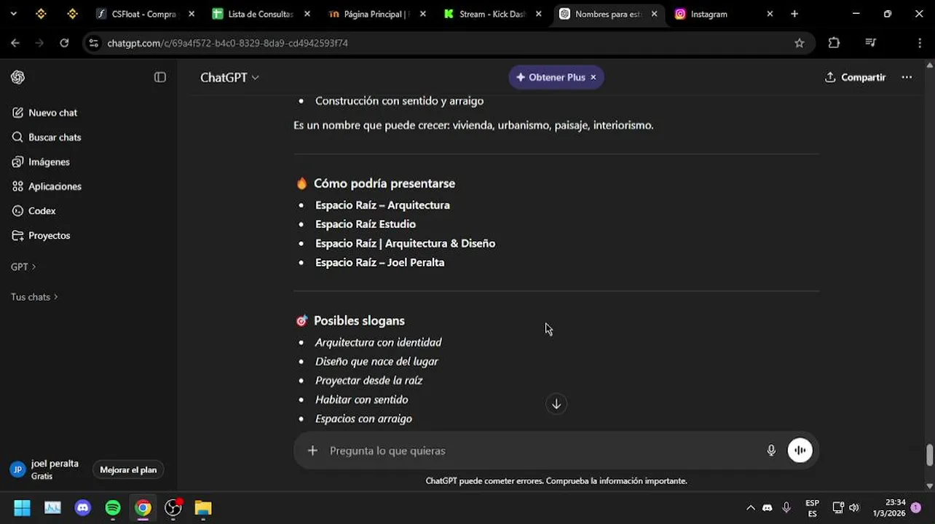Close the CSFloat tab
This screenshot has height=524, width=935.
click(x=192, y=14)
